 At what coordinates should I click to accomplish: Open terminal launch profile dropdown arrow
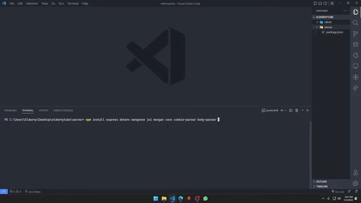[x=285, y=111]
